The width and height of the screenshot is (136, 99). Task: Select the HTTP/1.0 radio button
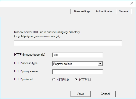pos(54,80)
